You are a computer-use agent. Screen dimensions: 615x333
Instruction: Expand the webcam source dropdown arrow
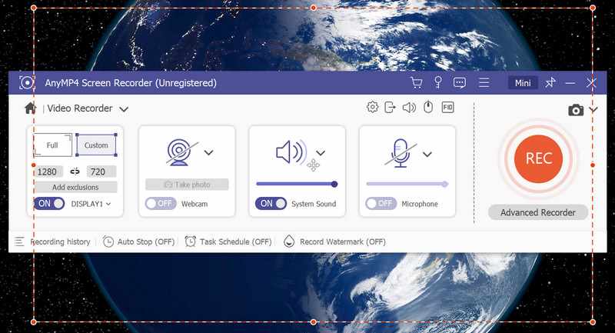click(208, 152)
